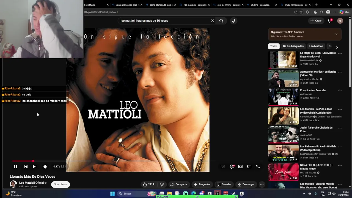The width and height of the screenshot is (352, 198).
Task: Toggle subtitles in the video player
Action: coord(223,167)
